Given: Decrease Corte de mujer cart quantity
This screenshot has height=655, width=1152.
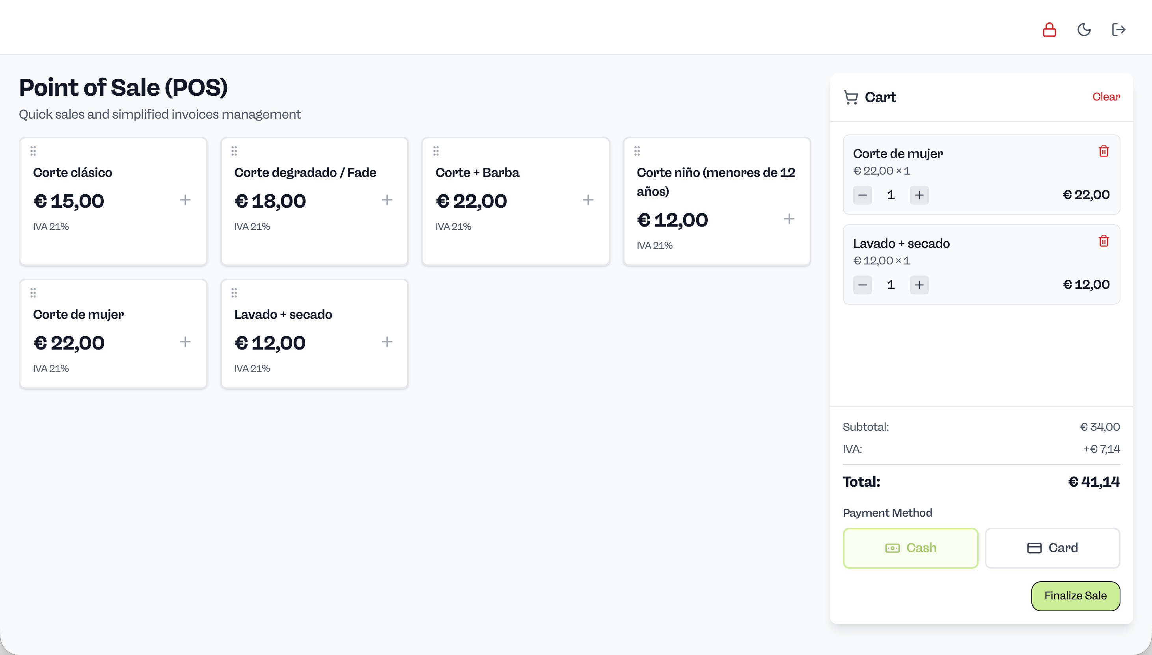Looking at the screenshot, I should (x=862, y=195).
